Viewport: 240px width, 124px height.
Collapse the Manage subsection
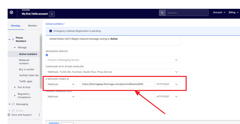[15, 48]
